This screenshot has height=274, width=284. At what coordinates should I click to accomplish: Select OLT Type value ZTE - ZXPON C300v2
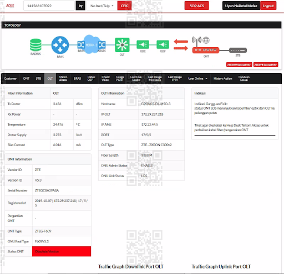click(156, 145)
